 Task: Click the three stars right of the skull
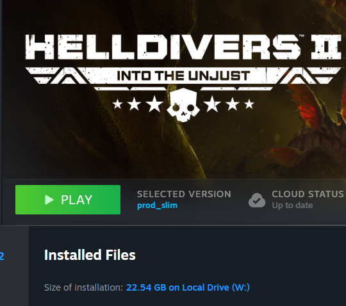[229, 104]
